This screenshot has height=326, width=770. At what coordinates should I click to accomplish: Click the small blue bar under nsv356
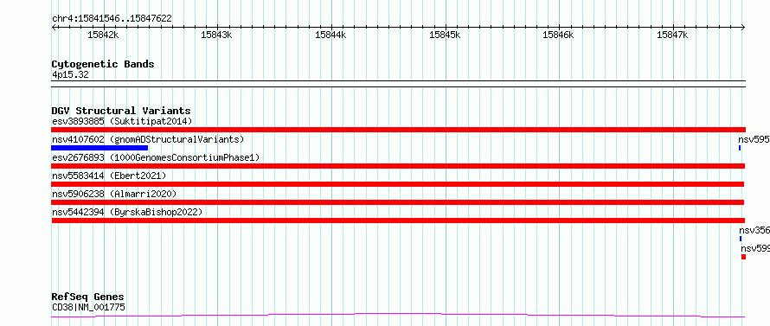[741, 239]
